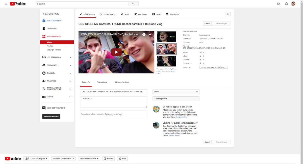Expand Translations & Transcriptions section
Viewport: 303px width, 164px height.
(70, 89)
